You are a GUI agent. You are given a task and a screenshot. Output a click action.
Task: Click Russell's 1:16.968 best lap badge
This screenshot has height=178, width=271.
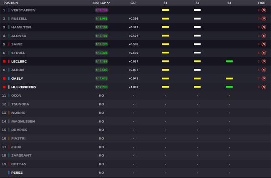[101, 18]
